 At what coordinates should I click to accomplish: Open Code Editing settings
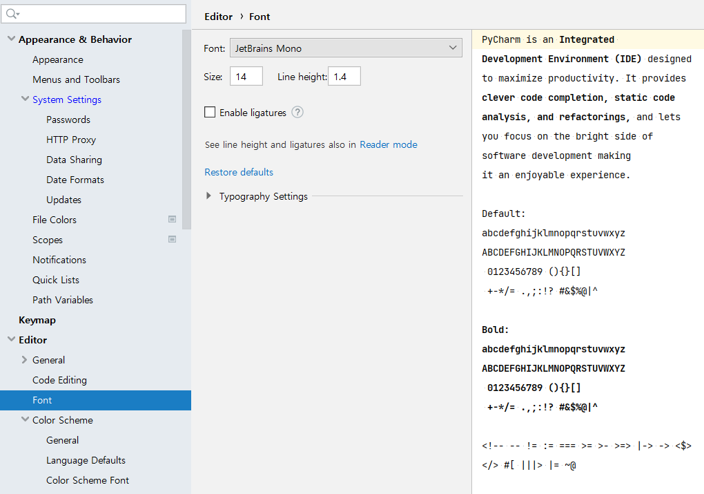[x=59, y=380]
